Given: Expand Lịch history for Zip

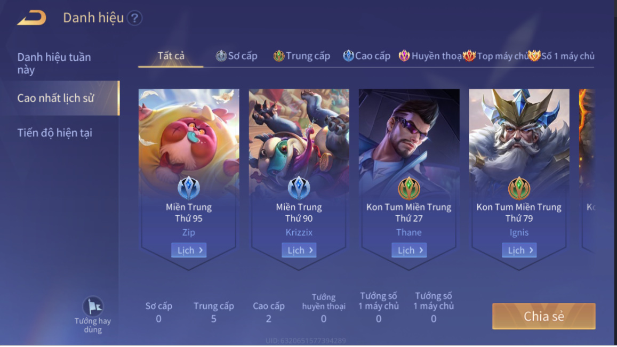Looking at the screenshot, I should pyautogui.click(x=189, y=250).
